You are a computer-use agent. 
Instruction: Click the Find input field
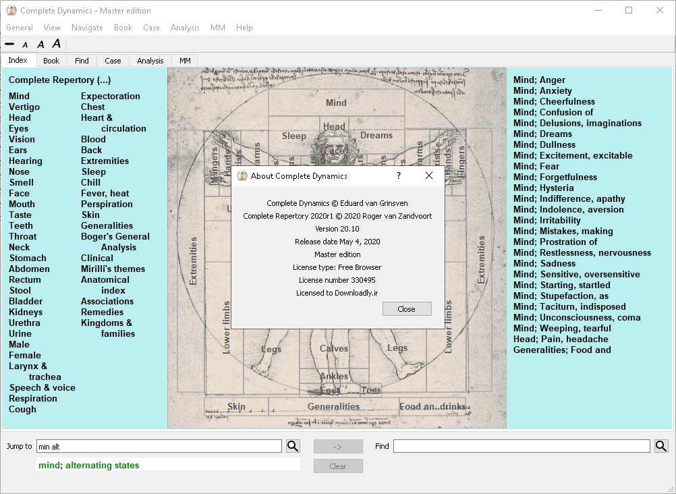tap(522, 446)
